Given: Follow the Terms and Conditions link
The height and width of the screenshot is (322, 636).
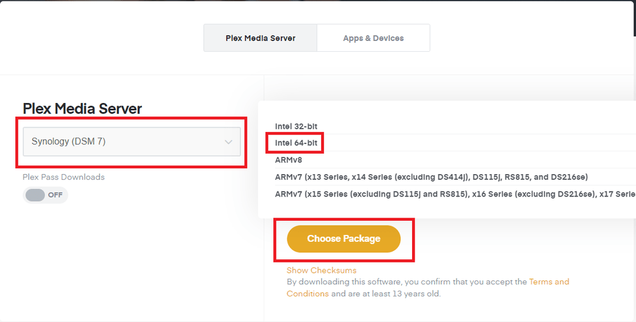Looking at the screenshot, I should click(548, 282).
